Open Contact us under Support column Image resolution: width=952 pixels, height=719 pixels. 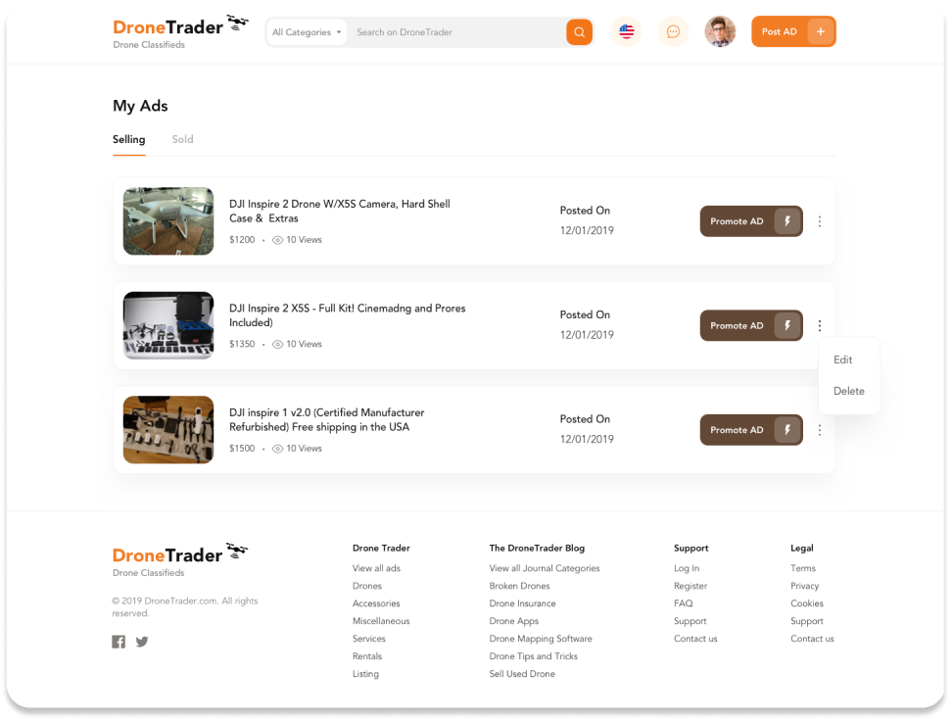(695, 639)
